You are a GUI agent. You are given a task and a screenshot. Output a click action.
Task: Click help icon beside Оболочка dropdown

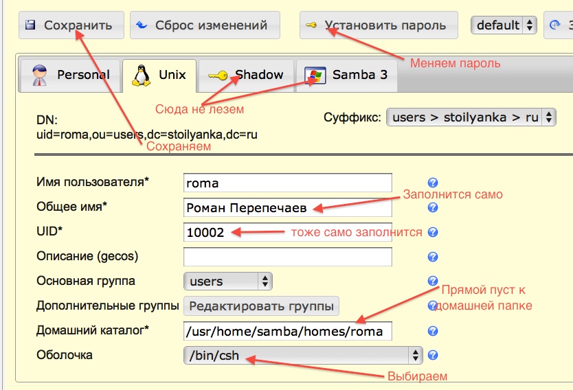coord(433,356)
